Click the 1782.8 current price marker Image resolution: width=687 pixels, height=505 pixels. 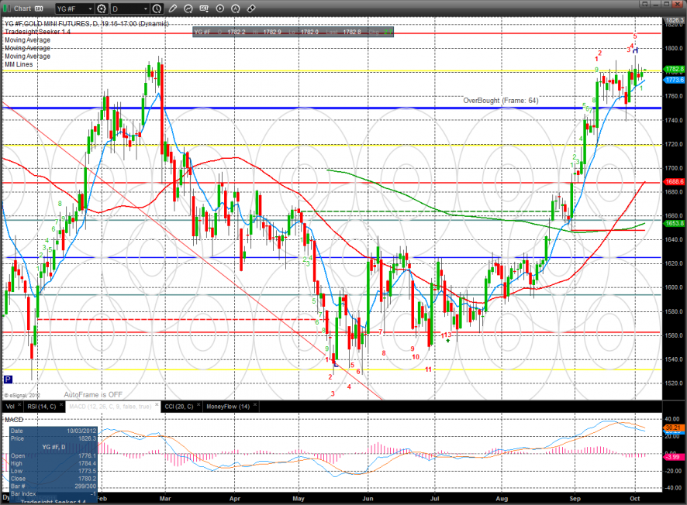click(x=674, y=69)
